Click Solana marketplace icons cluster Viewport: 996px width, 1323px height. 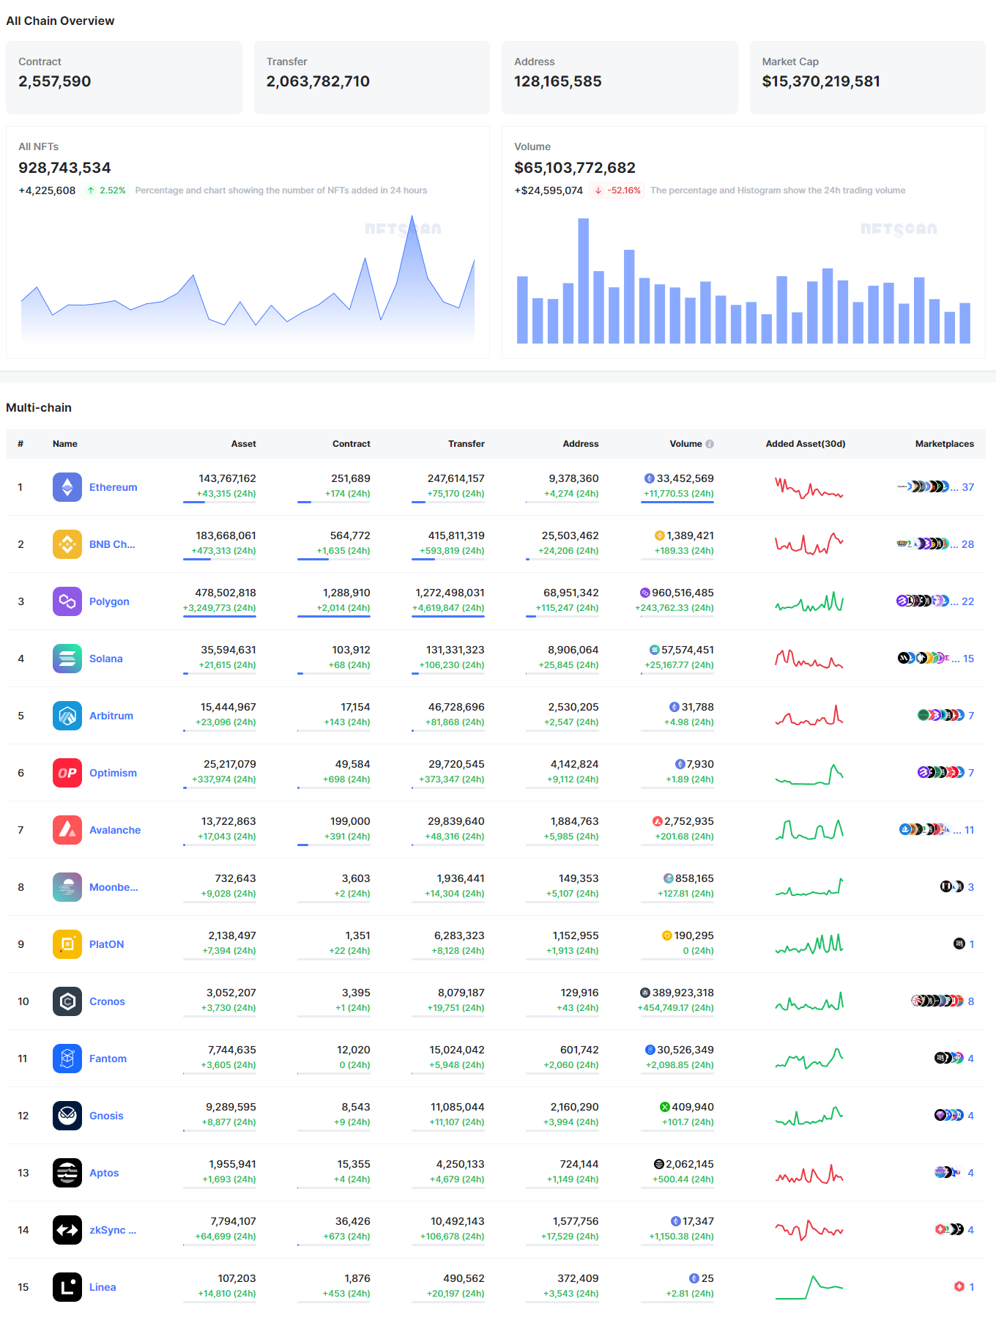point(923,658)
